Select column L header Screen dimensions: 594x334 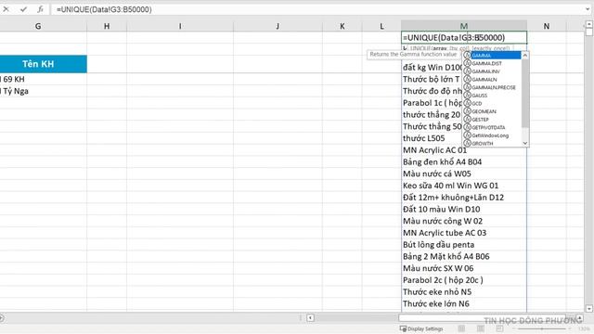tap(381, 26)
